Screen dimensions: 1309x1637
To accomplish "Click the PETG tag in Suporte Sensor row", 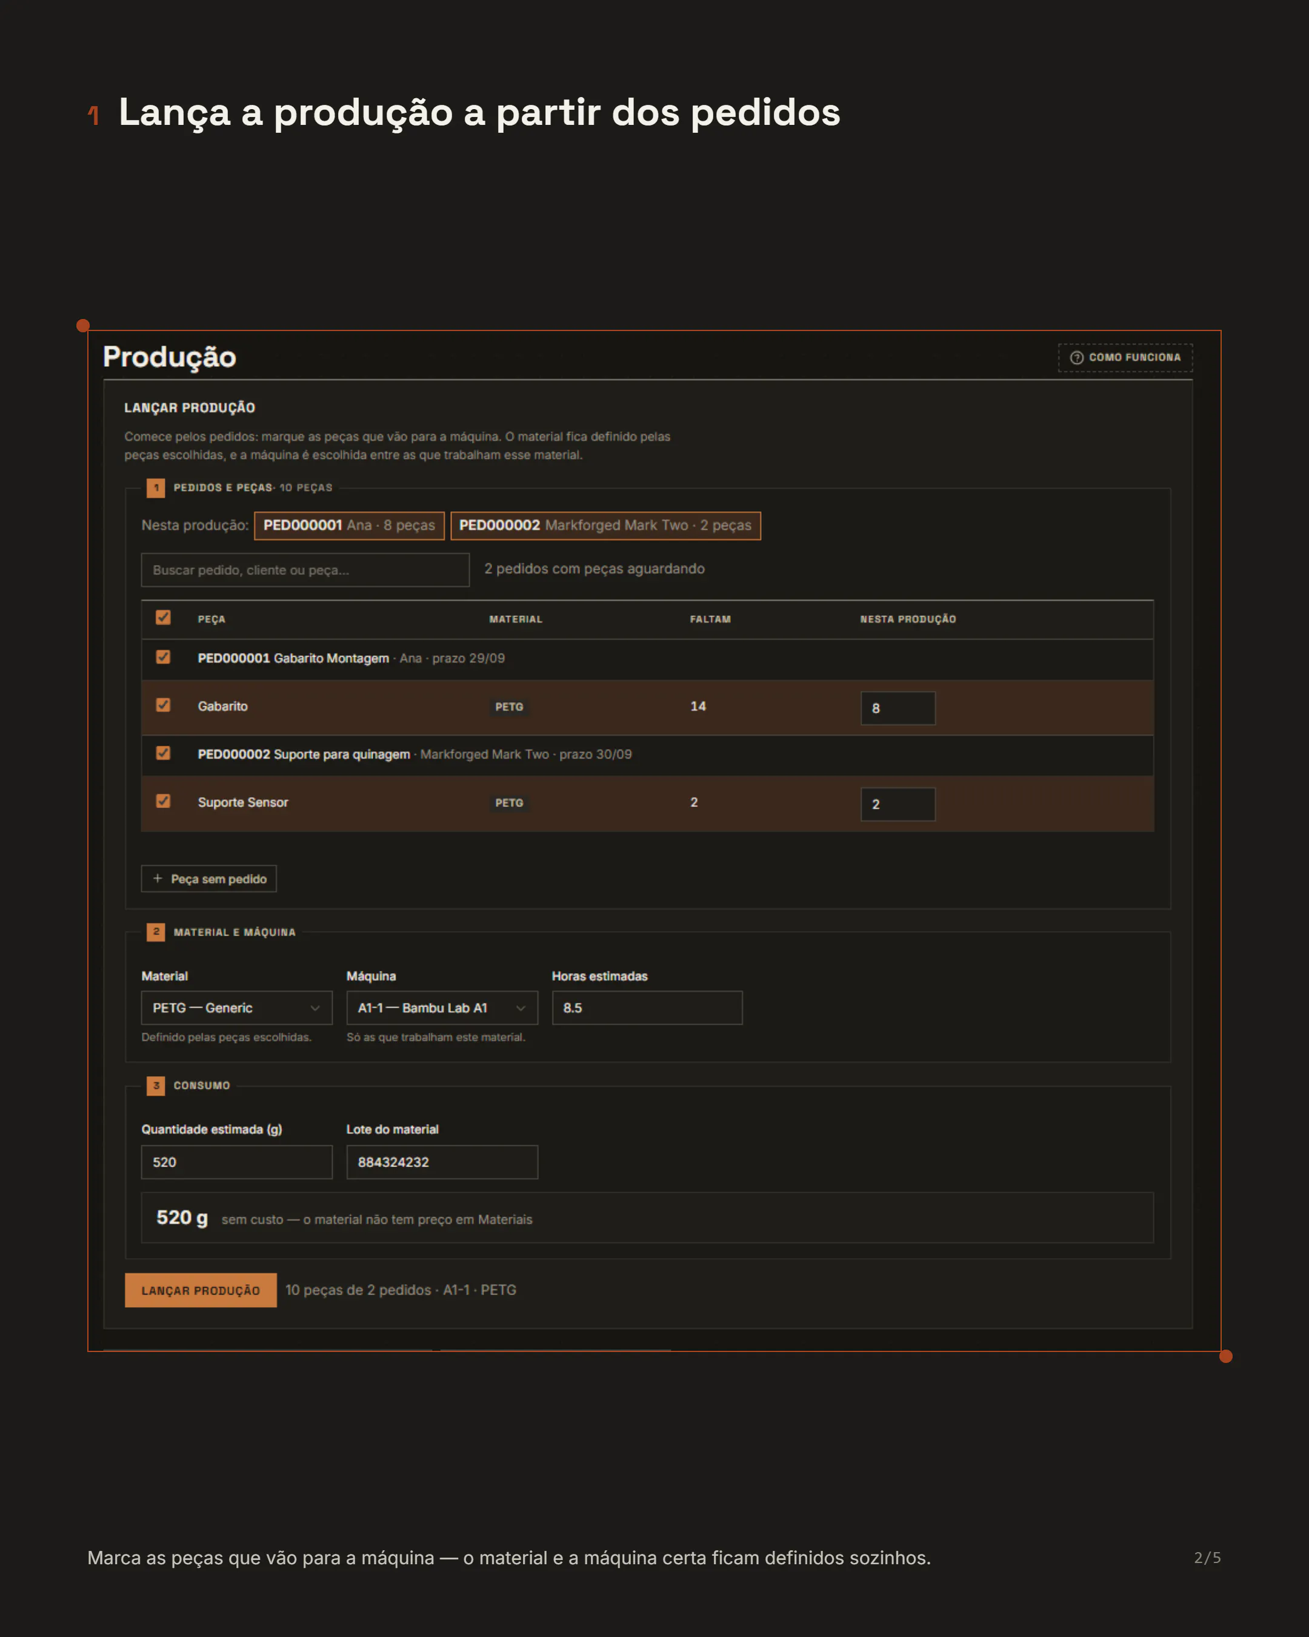I will point(509,803).
